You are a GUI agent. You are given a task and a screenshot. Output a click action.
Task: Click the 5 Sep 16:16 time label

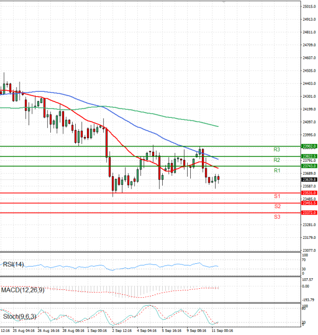(172, 331)
